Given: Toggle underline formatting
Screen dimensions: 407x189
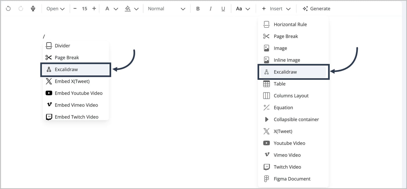Looking at the screenshot, I should click(x=223, y=9).
